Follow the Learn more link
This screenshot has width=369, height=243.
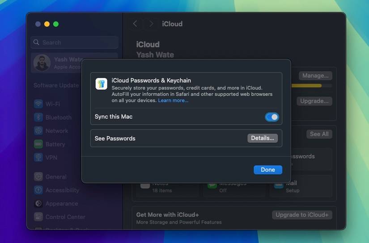click(173, 101)
